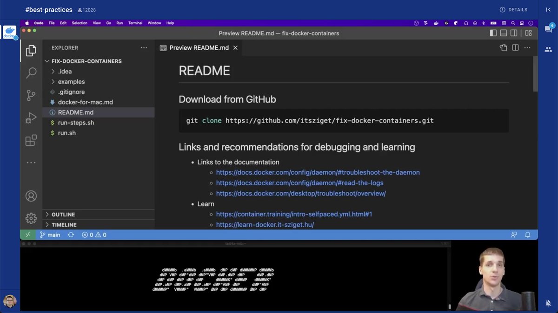Click the muted notifications bell at bottom right

pyautogui.click(x=548, y=303)
